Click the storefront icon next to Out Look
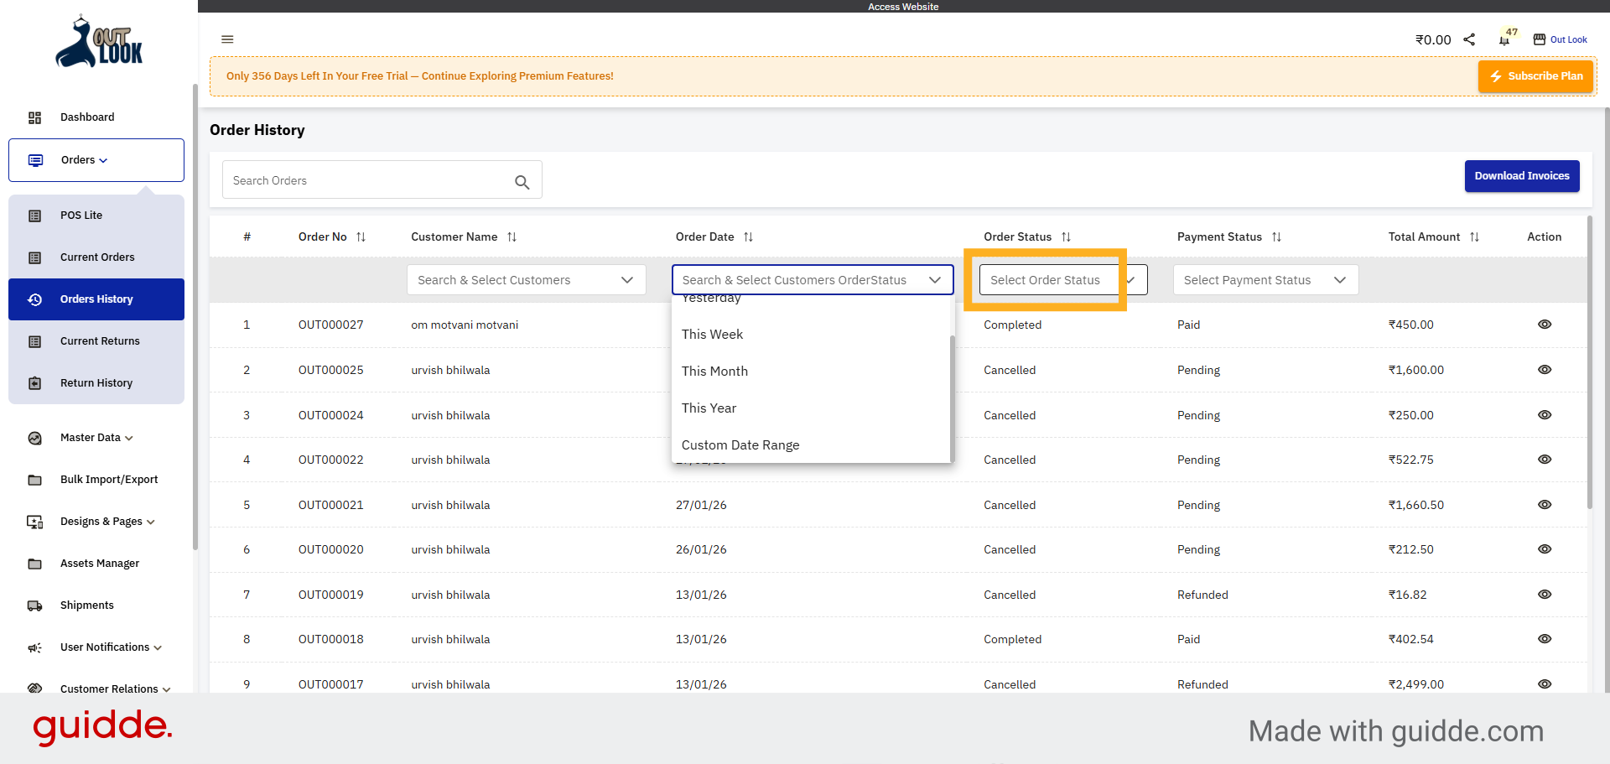This screenshot has height=764, width=1610. [x=1540, y=39]
